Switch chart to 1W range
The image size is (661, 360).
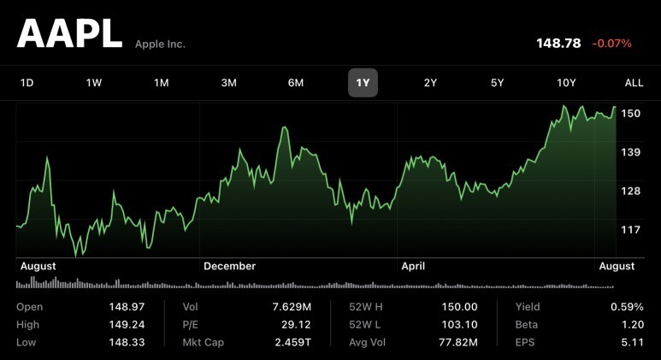tap(94, 83)
